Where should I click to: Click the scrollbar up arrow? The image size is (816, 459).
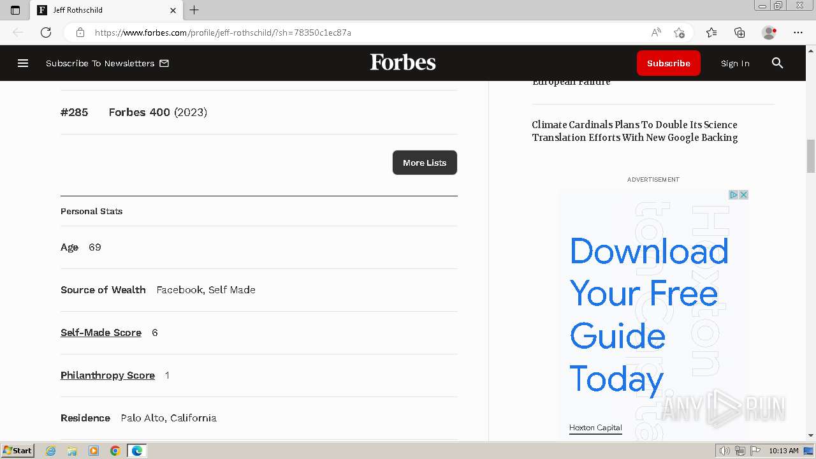(811, 50)
